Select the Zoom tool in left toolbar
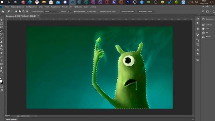215x121 pixels. point(1,71)
